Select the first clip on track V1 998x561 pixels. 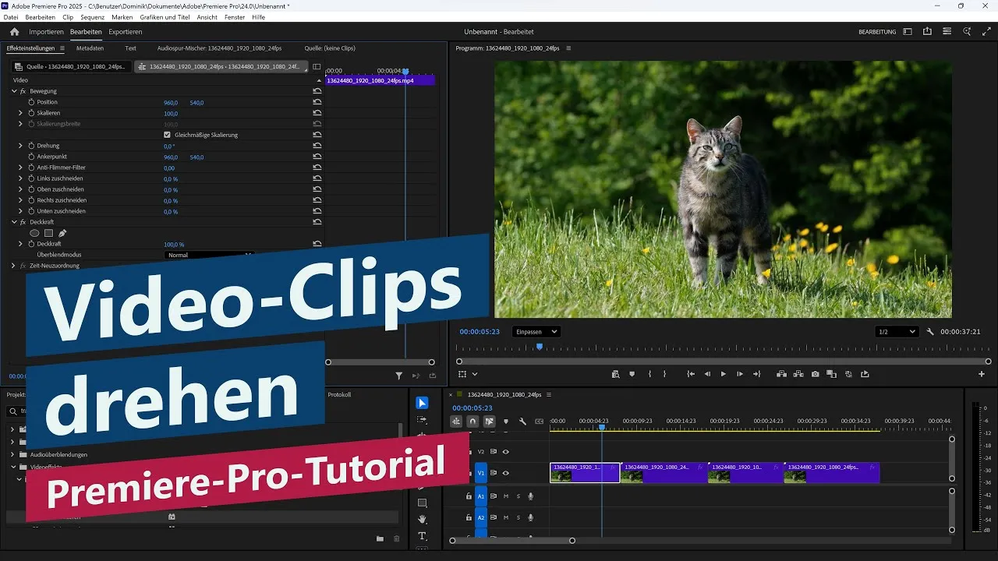(x=583, y=472)
